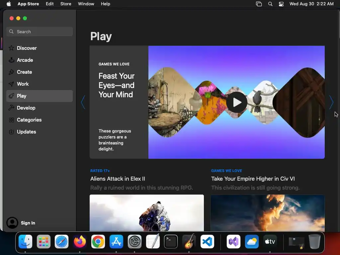
Task: Select the Work paper plane icon
Action: click(11, 84)
